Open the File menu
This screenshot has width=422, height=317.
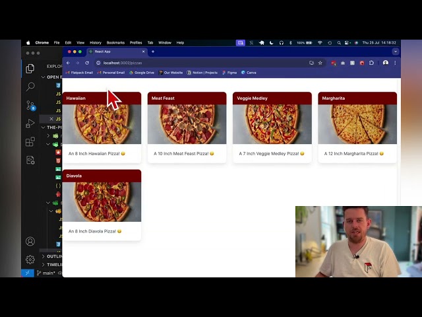pos(57,42)
